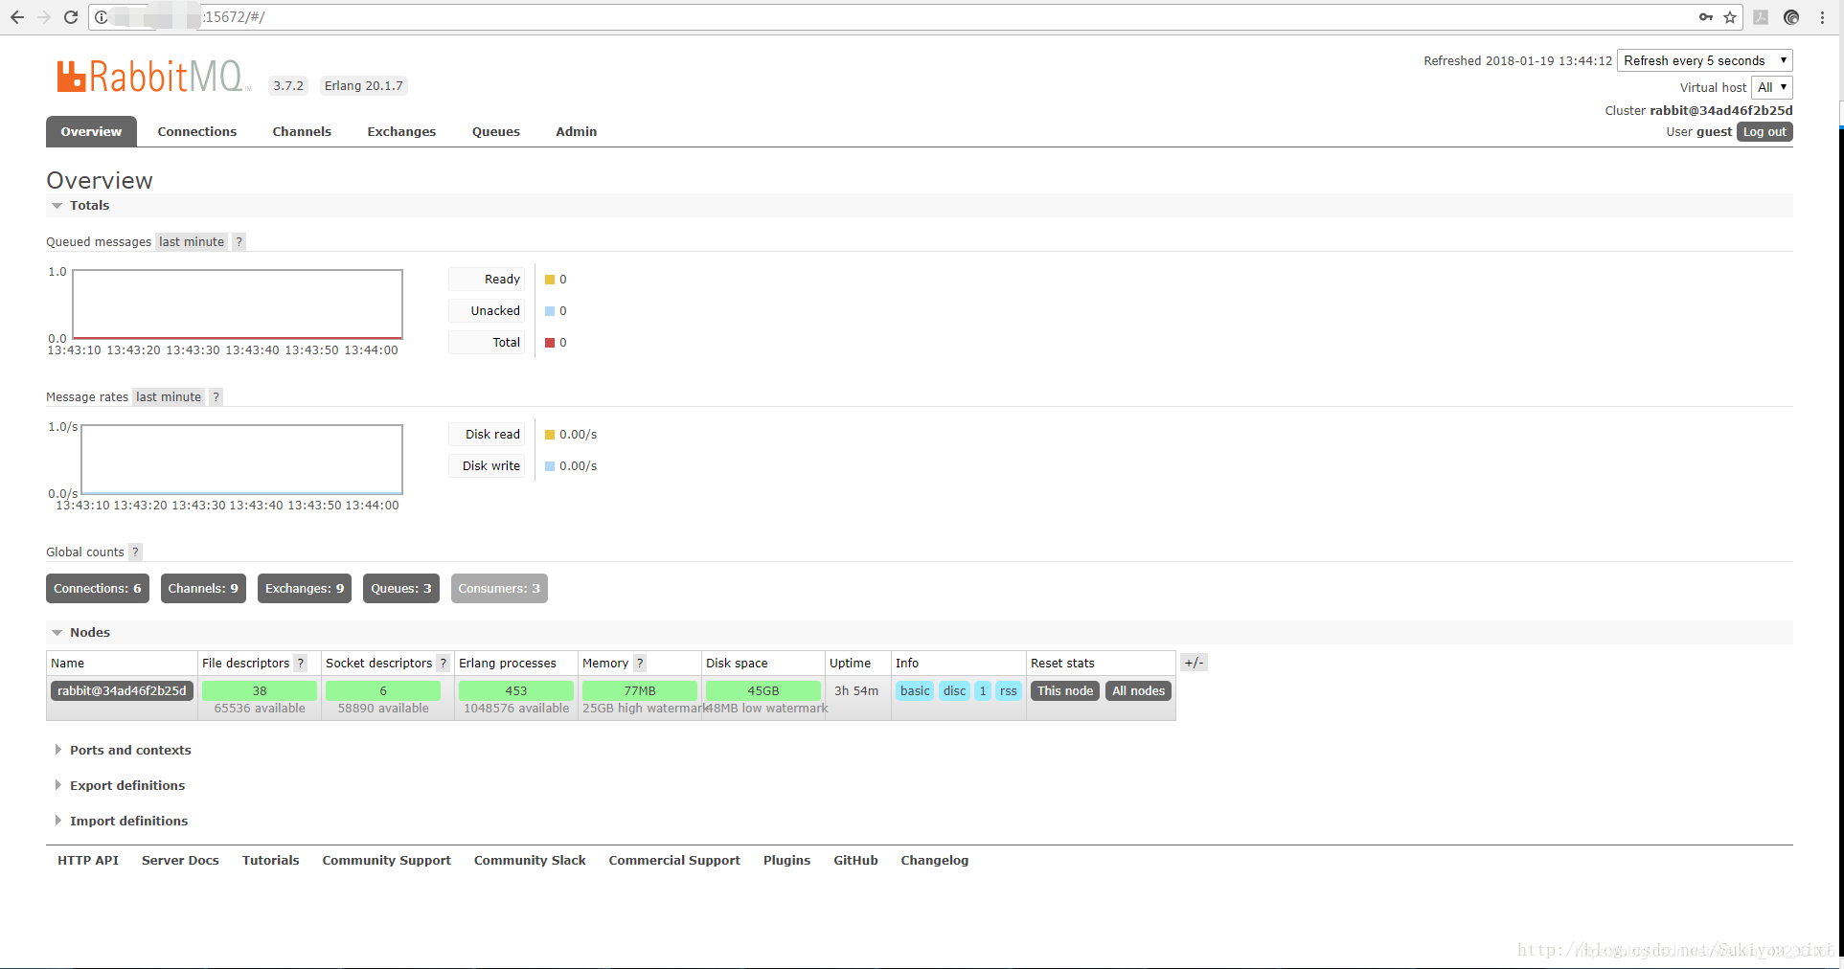Open the Server Docs link

[180, 861]
